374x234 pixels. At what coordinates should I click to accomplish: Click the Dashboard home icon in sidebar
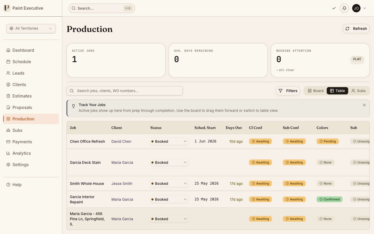pyautogui.click(x=8, y=50)
